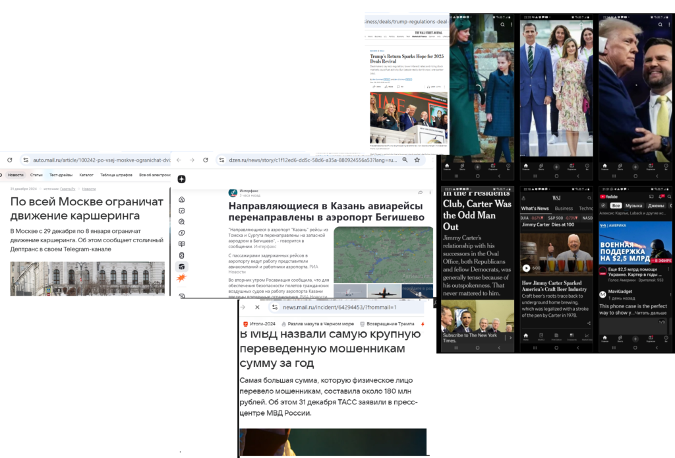Open the Статьи tab on auto.mail.ru
Viewport: 675px width, 458px height.
pos(36,175)
